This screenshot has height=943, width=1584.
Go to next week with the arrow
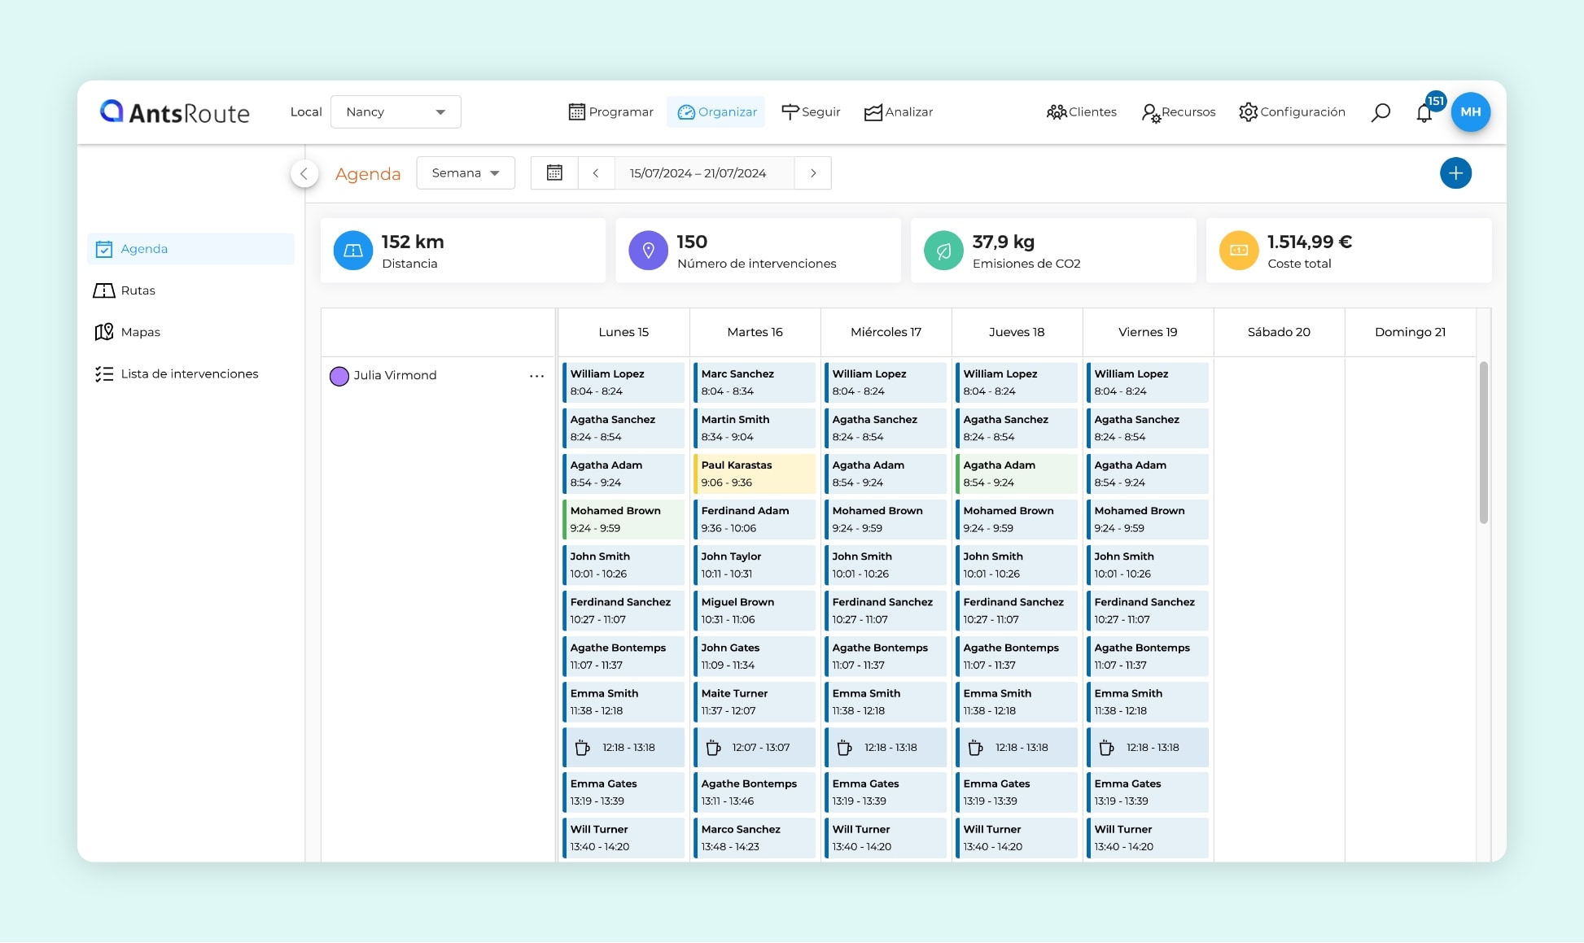(813, 173)
